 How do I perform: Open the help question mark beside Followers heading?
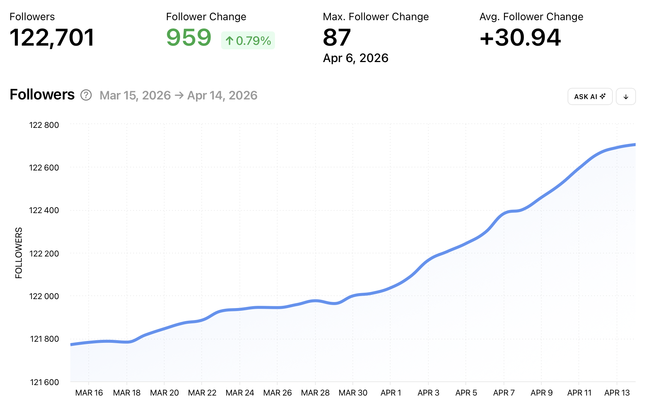point(86,95)
